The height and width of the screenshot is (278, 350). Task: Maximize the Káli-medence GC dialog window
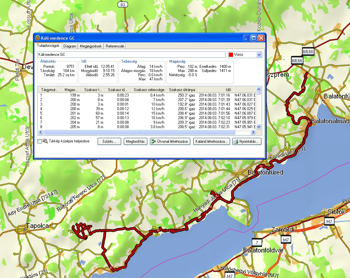pos(254,38)
